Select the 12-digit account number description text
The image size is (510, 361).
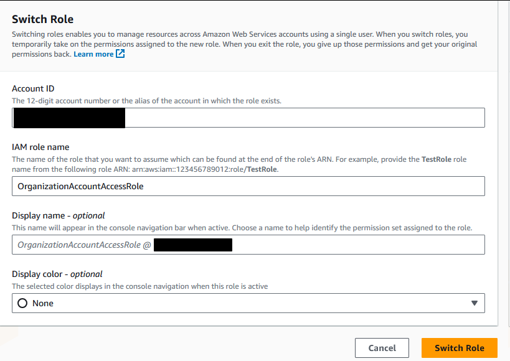coord(147,101)
